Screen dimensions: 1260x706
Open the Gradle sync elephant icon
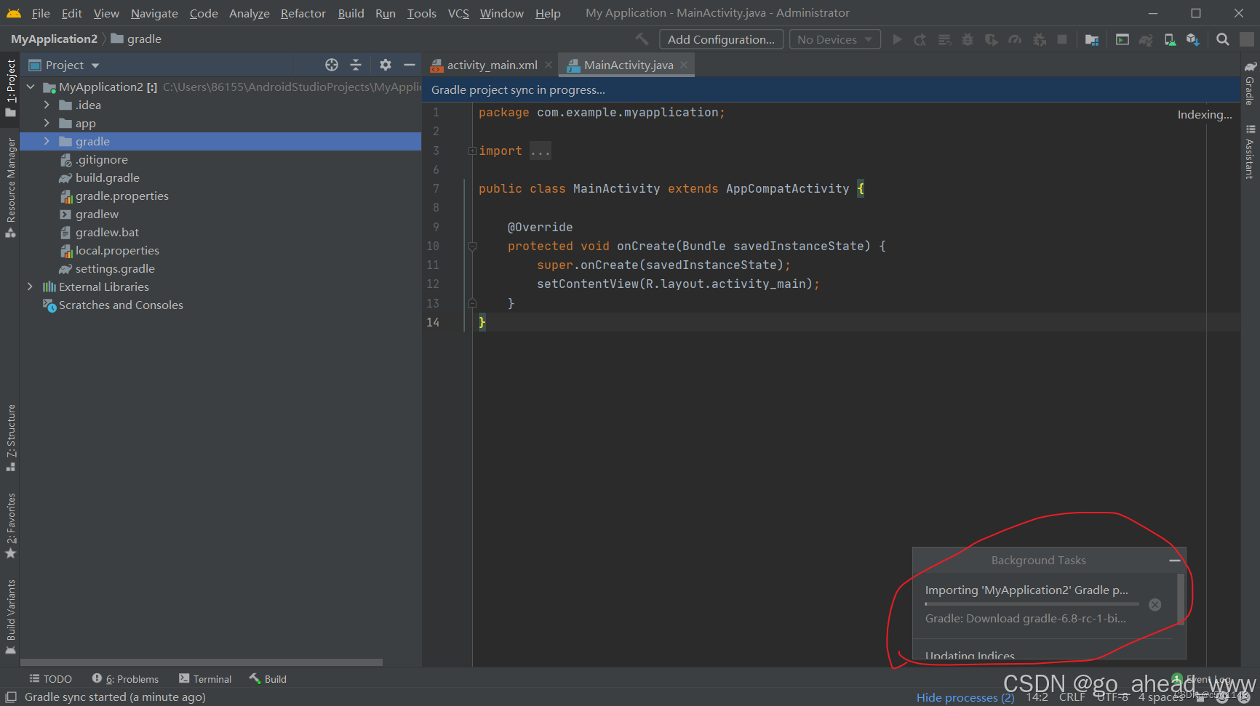click(x=1146, y=39)
